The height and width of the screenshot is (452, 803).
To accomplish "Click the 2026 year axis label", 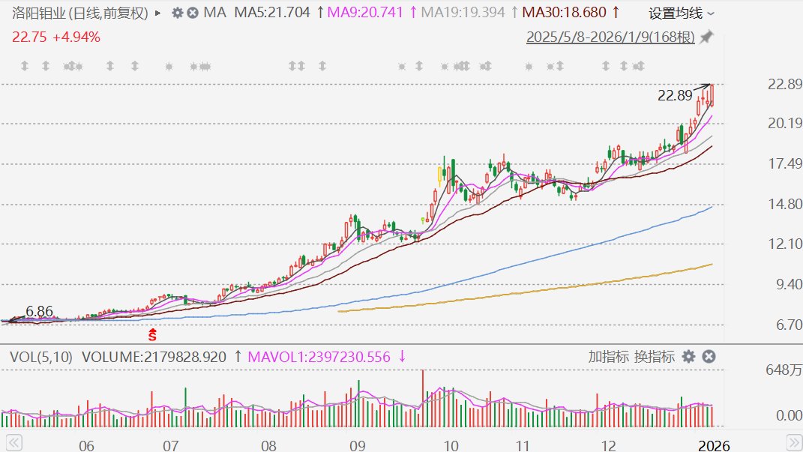I will [714, 445].
